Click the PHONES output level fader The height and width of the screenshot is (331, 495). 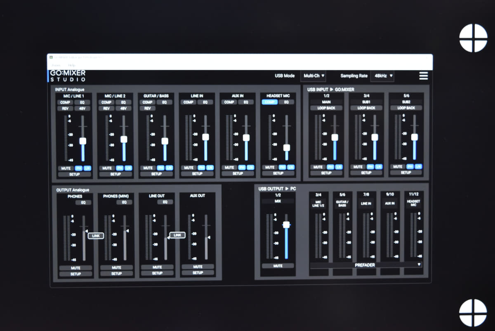click(84, 237)
